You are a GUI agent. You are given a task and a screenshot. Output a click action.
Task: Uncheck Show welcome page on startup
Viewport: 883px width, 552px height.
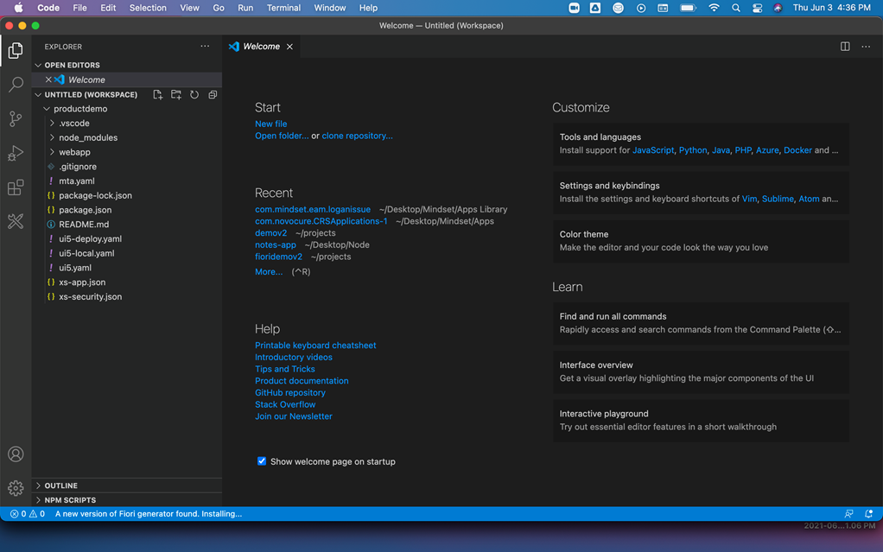262,461
